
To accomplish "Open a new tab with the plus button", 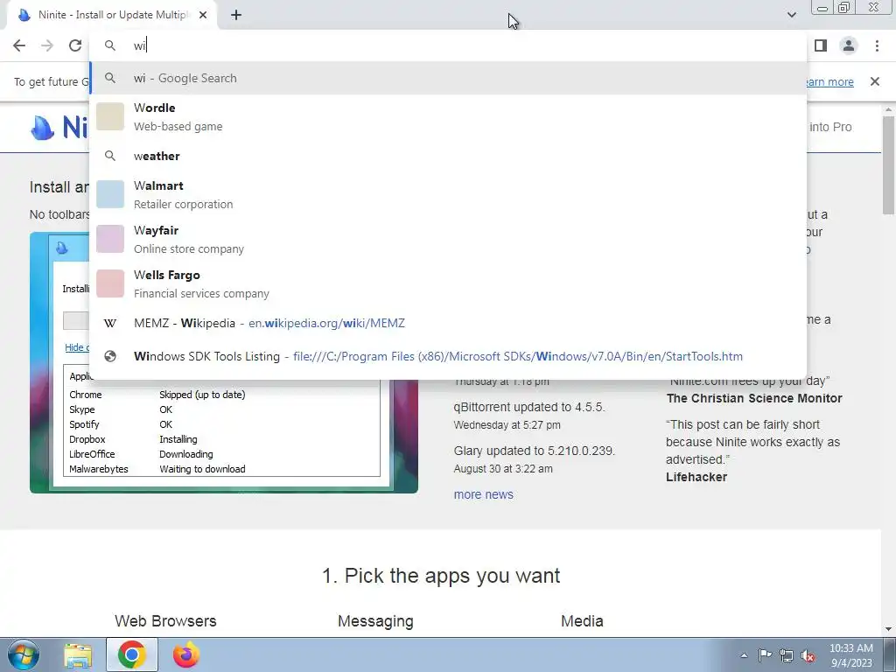I will [x=236, y=16].
